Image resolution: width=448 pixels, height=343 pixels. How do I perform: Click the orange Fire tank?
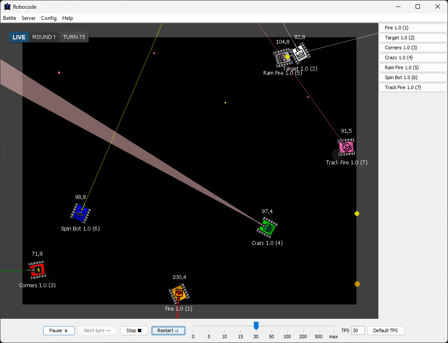coord(179,293)
